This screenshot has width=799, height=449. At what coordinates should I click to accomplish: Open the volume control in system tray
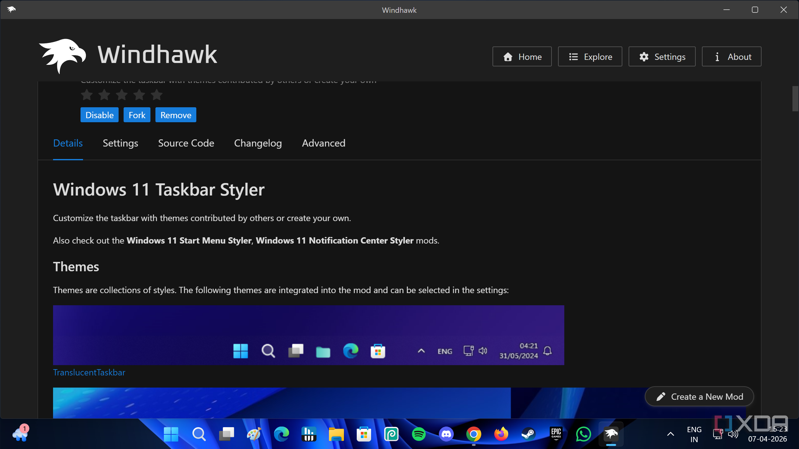click(733, 434)
